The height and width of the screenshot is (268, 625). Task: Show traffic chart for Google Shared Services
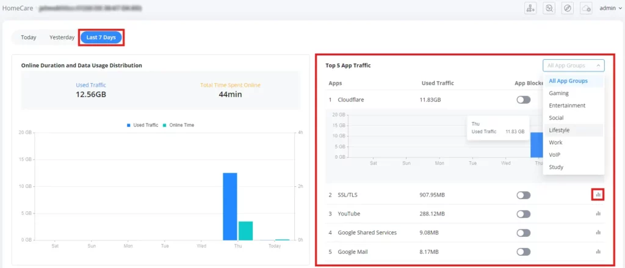point(598,233)
